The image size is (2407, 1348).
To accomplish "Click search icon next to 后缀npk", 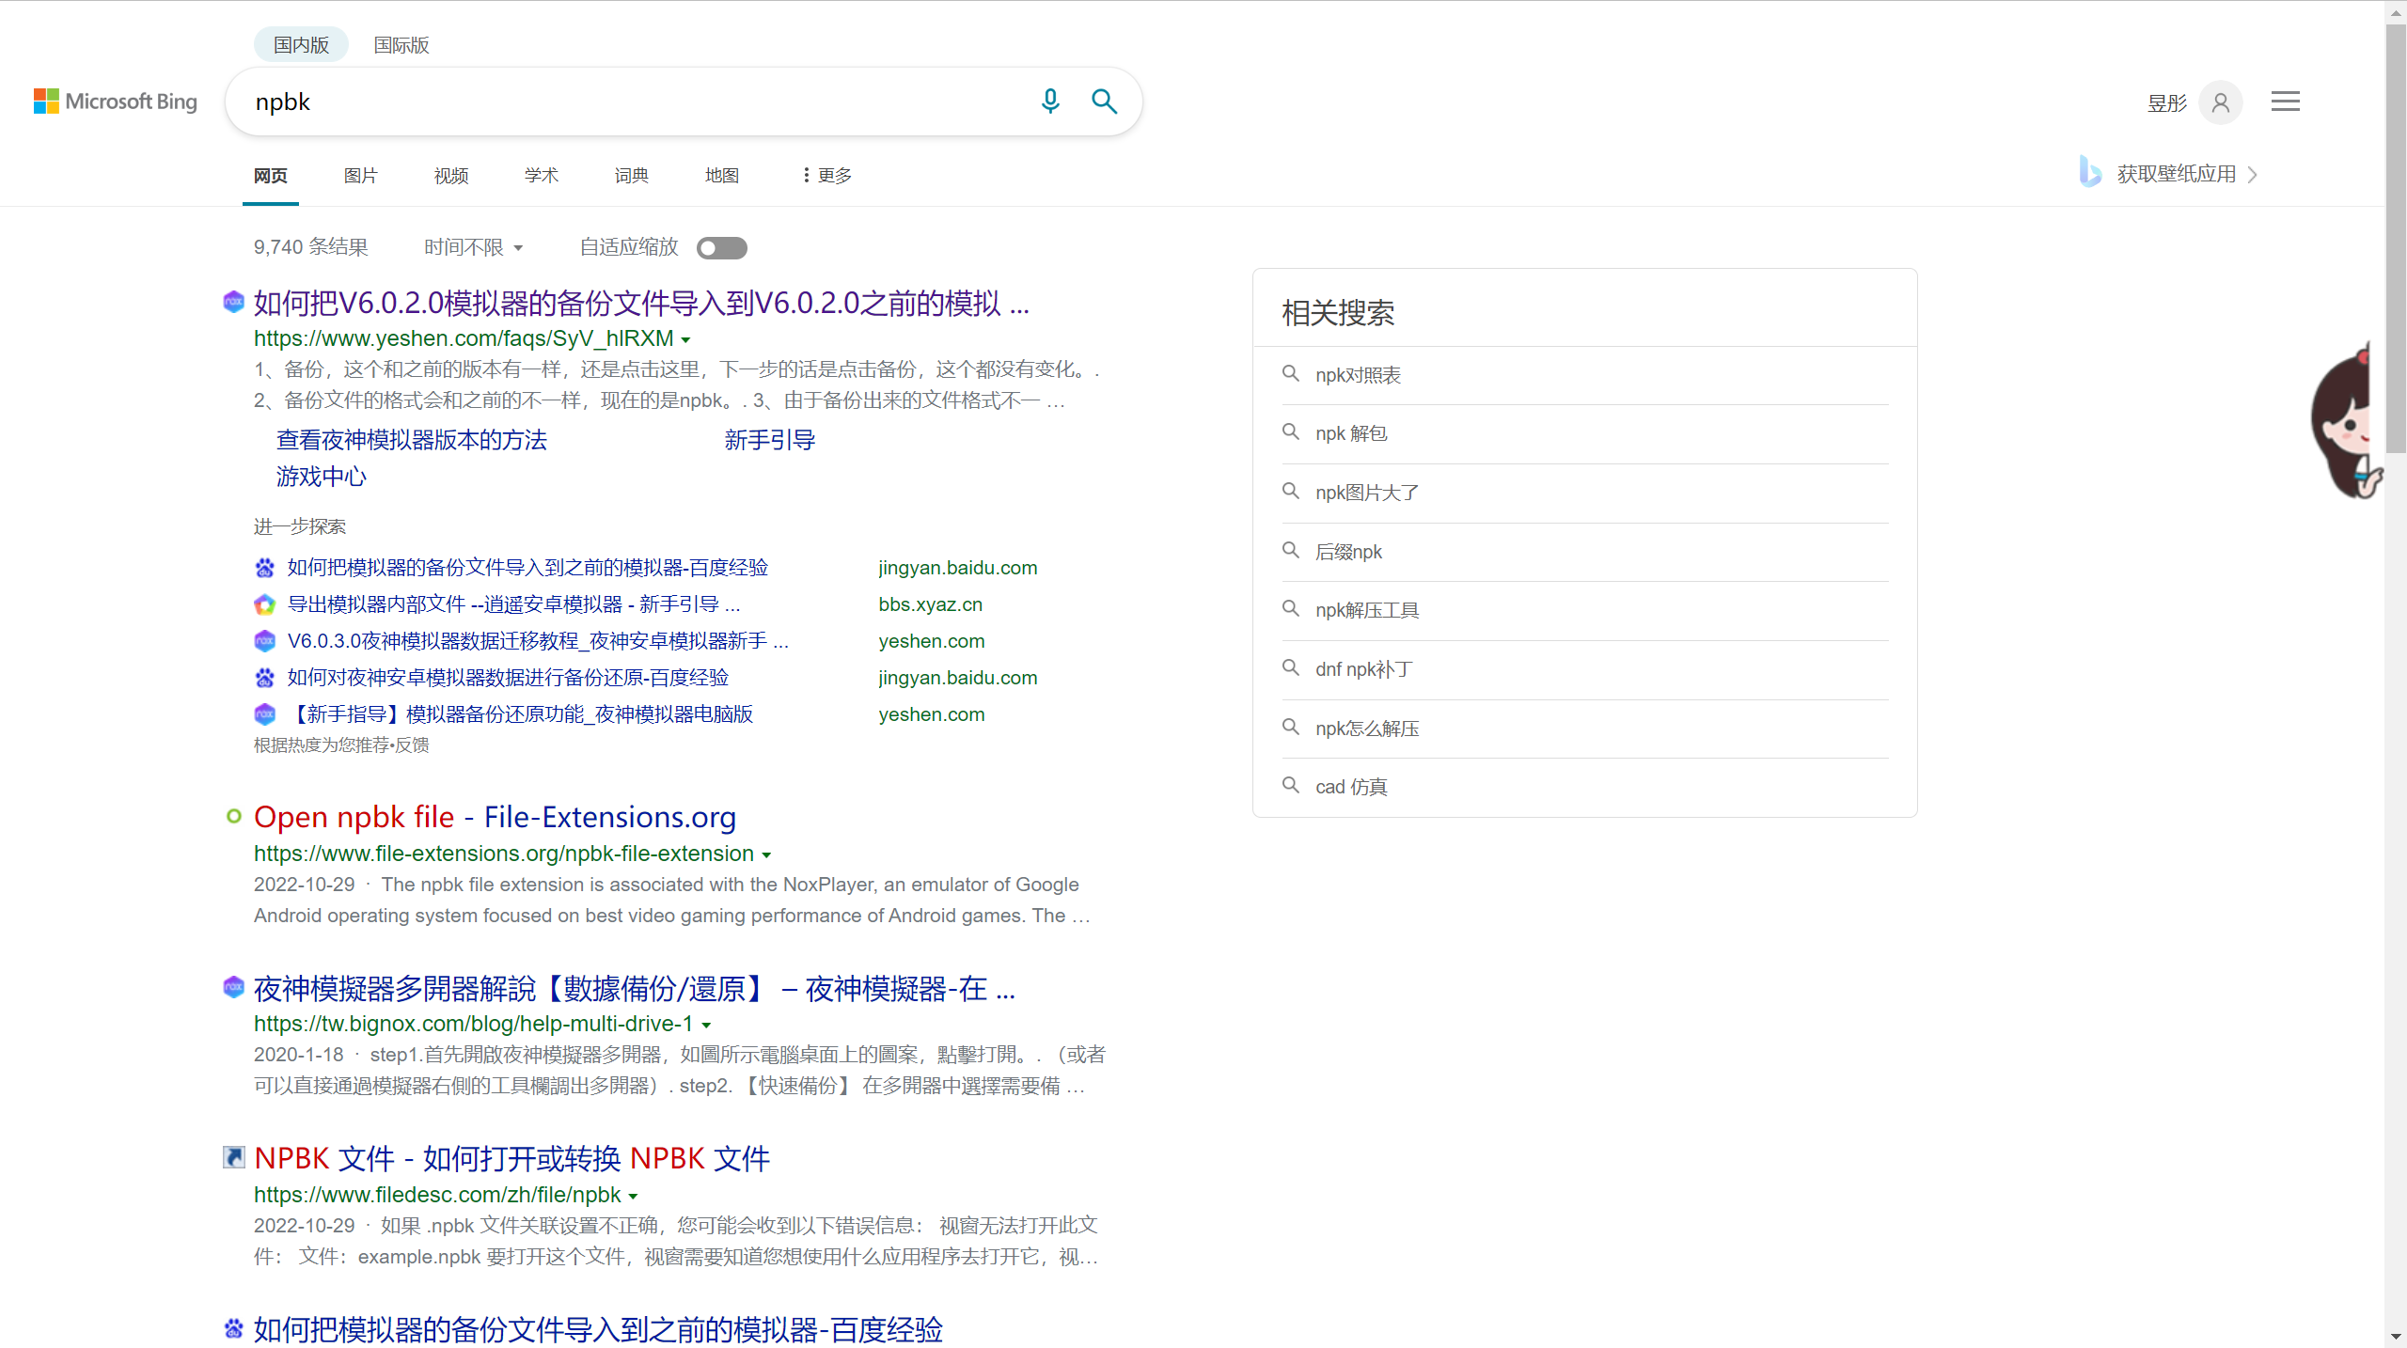I will (x=1291, y=550).
